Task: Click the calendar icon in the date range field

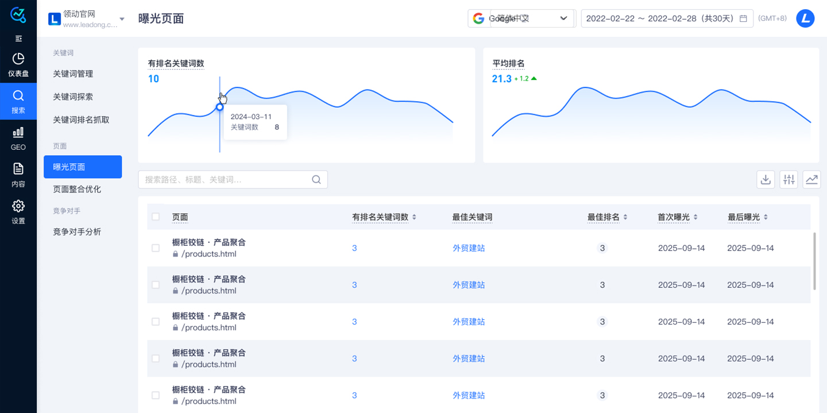Action: tap(743, 18)
